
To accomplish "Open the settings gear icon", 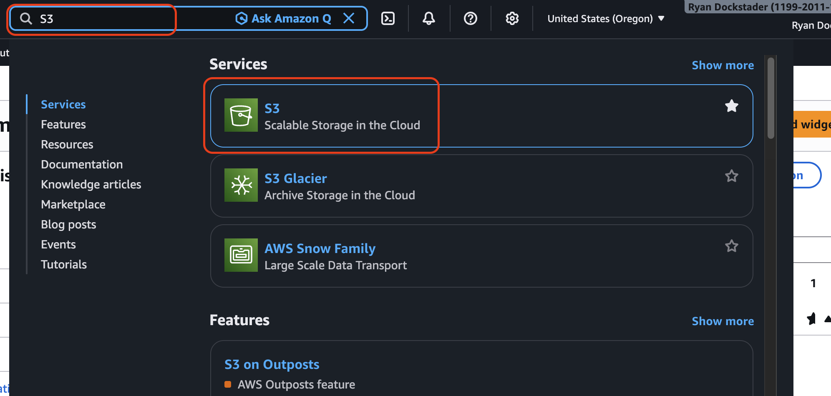I will pyautogui.click(x=512, y=18).
